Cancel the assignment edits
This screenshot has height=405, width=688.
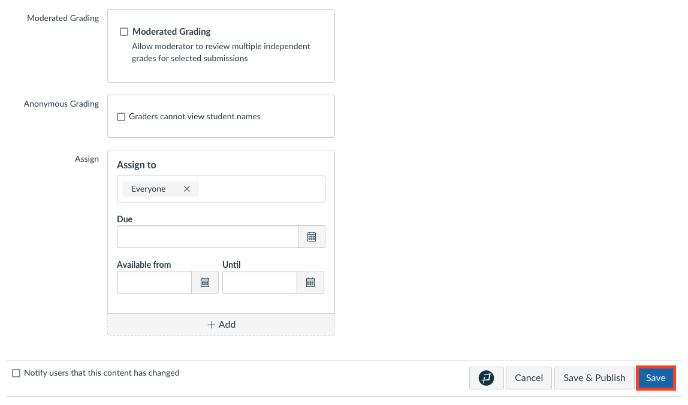529,378
